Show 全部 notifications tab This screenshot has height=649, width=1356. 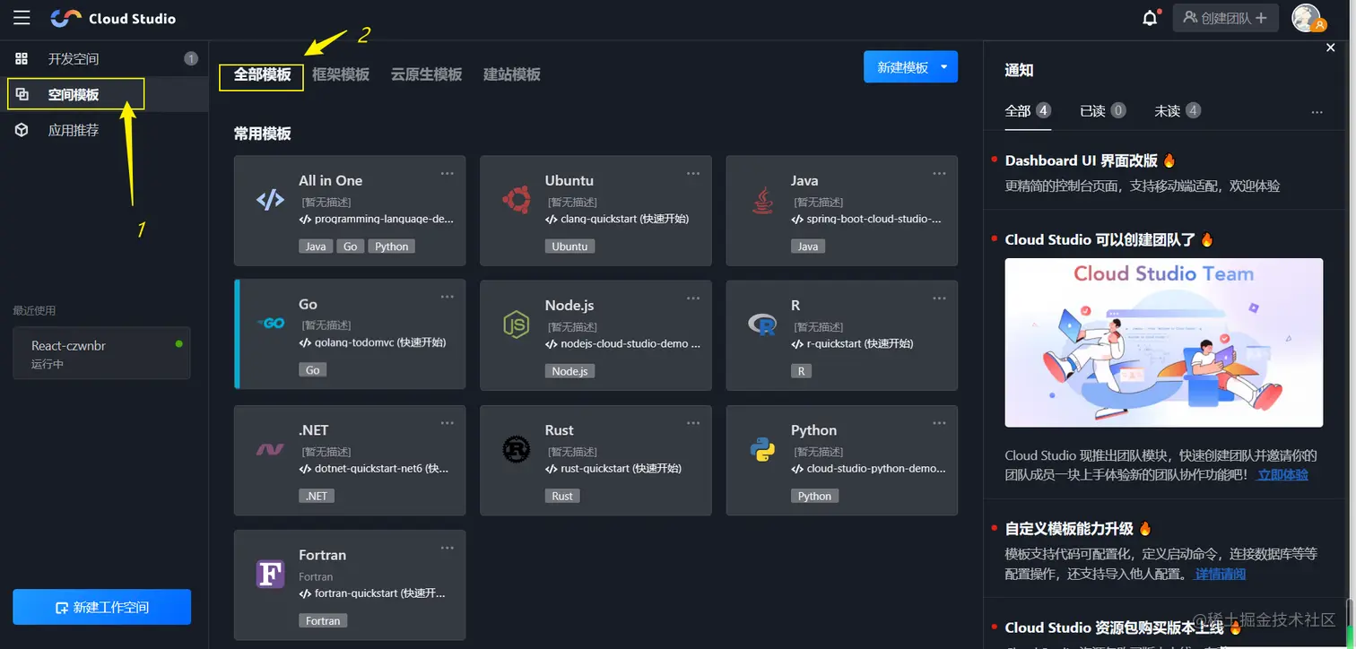(x=1028, y=110)
